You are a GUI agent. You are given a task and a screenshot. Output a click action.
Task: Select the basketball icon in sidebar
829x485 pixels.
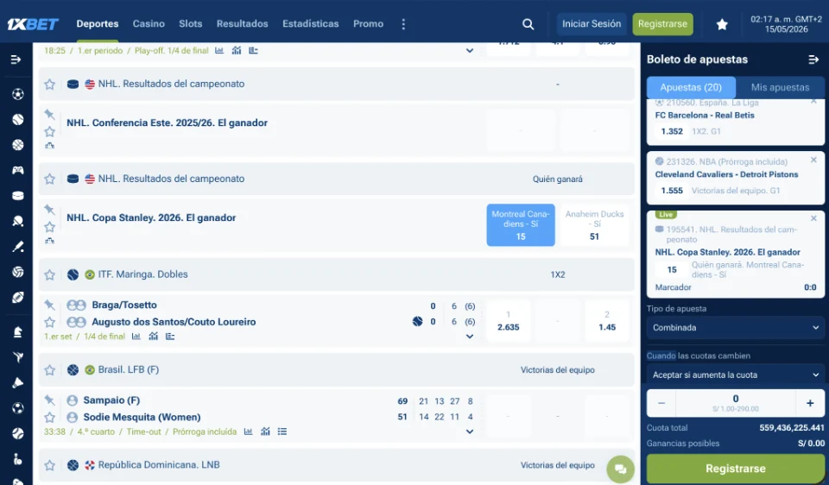pos(18,145)
